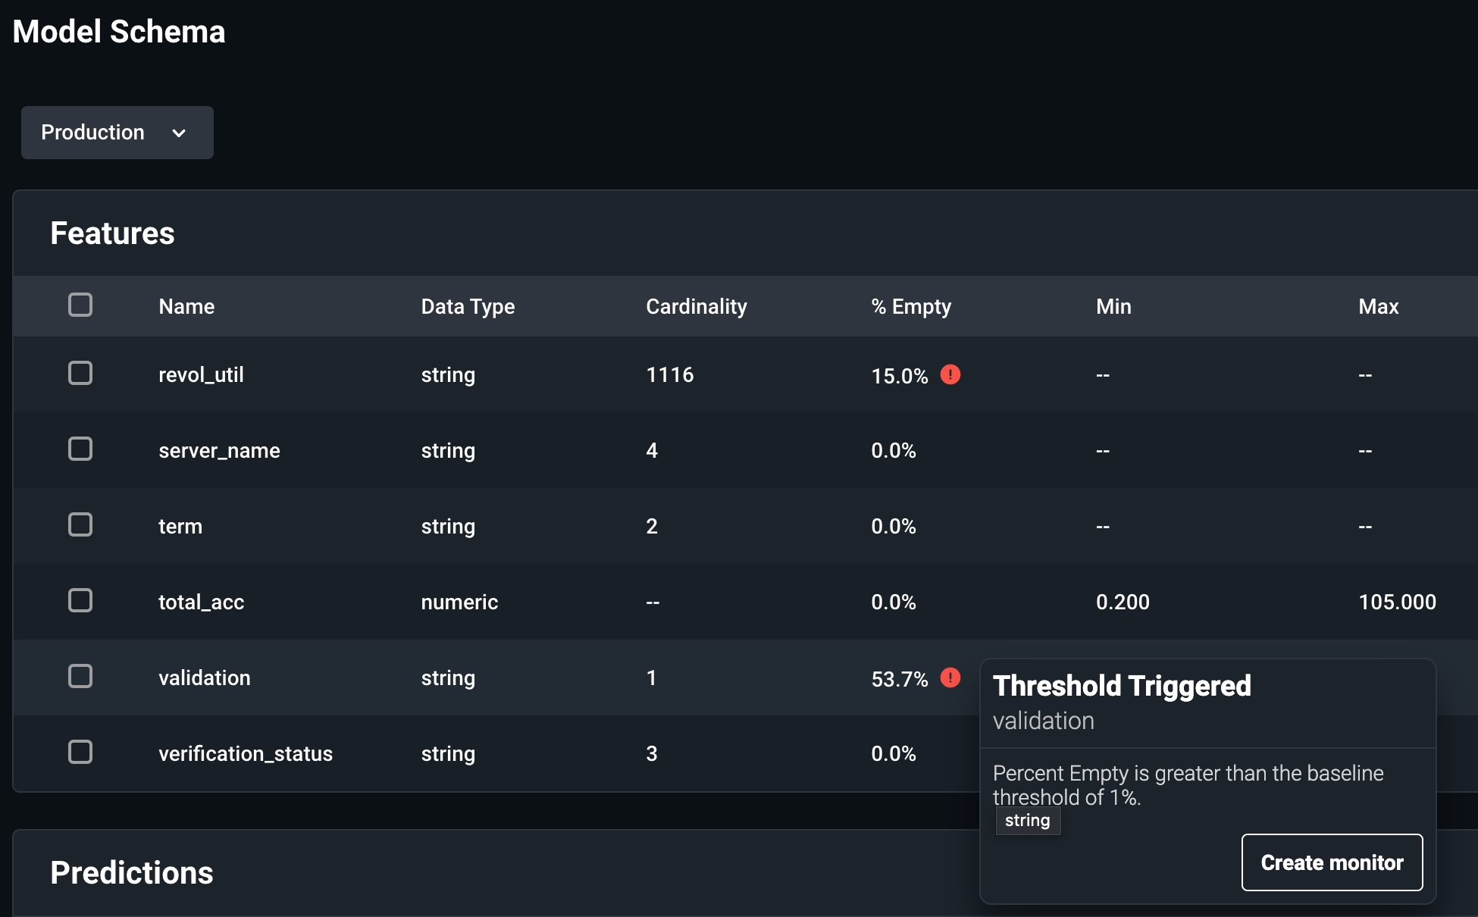This screenshot has width=1478, height=917.
Task: Toggle the select-all checkbox in header
Action: (80, 305)
